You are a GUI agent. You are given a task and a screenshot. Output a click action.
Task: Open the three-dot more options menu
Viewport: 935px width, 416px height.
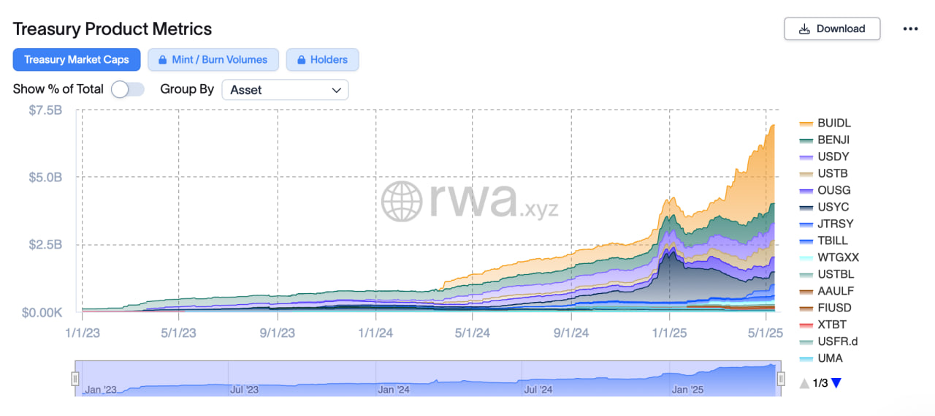(910, 29)
